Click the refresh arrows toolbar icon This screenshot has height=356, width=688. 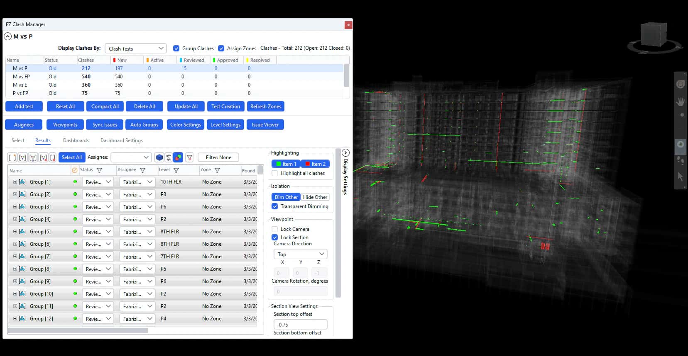pyautogui.click(x=168, y=157)
